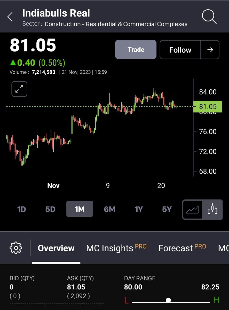
Task: Click the day high 82.25 value
Action: [x=210, y=287]
